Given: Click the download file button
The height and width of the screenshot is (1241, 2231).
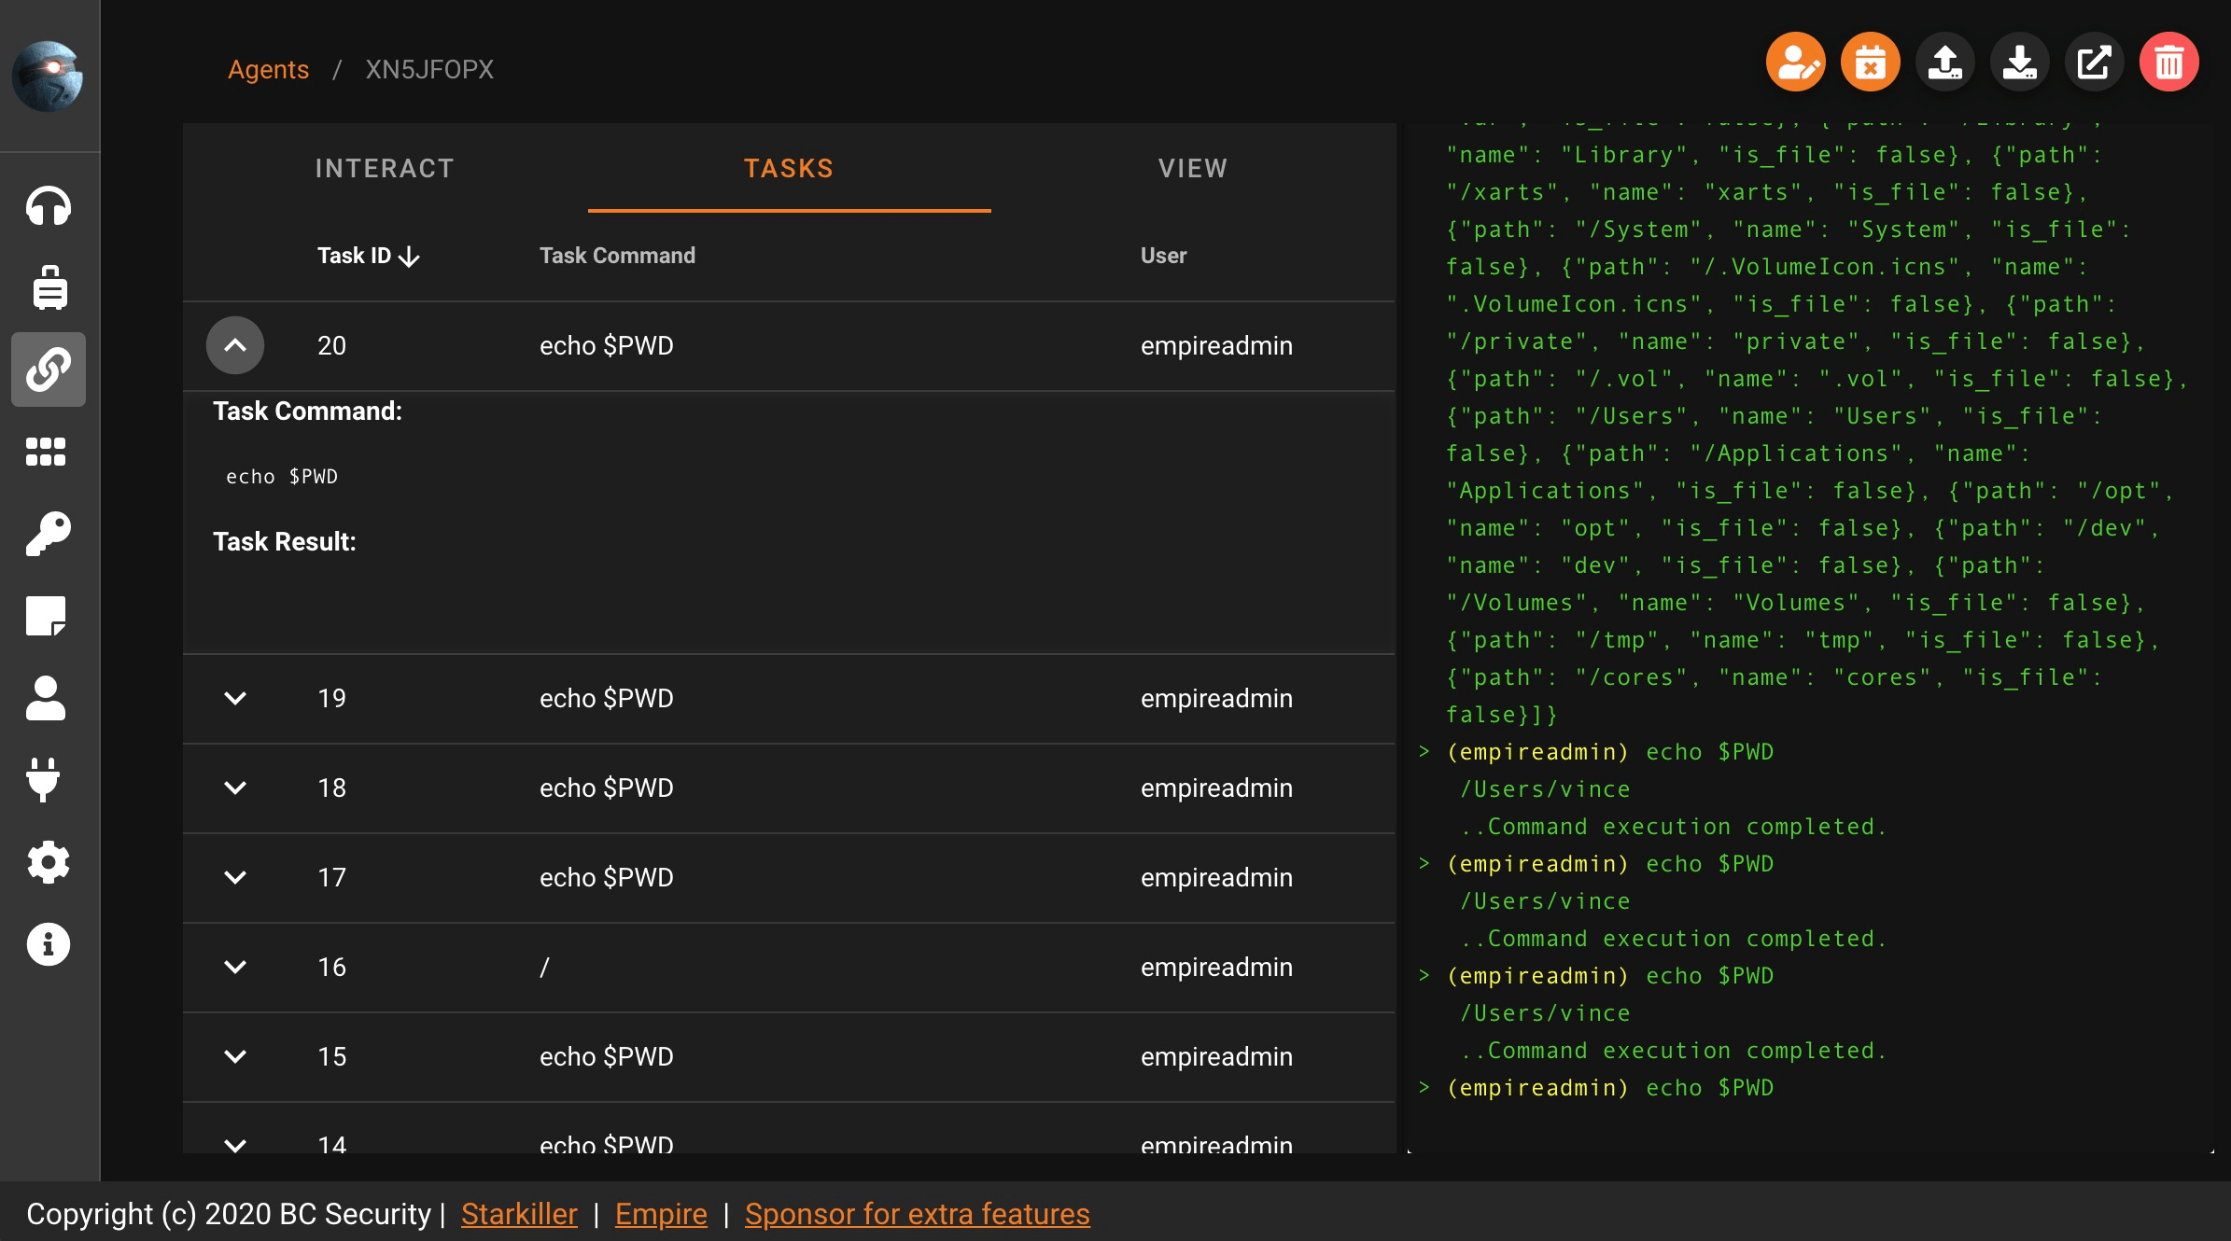Looking at the screenshot, I should 2019,63.
